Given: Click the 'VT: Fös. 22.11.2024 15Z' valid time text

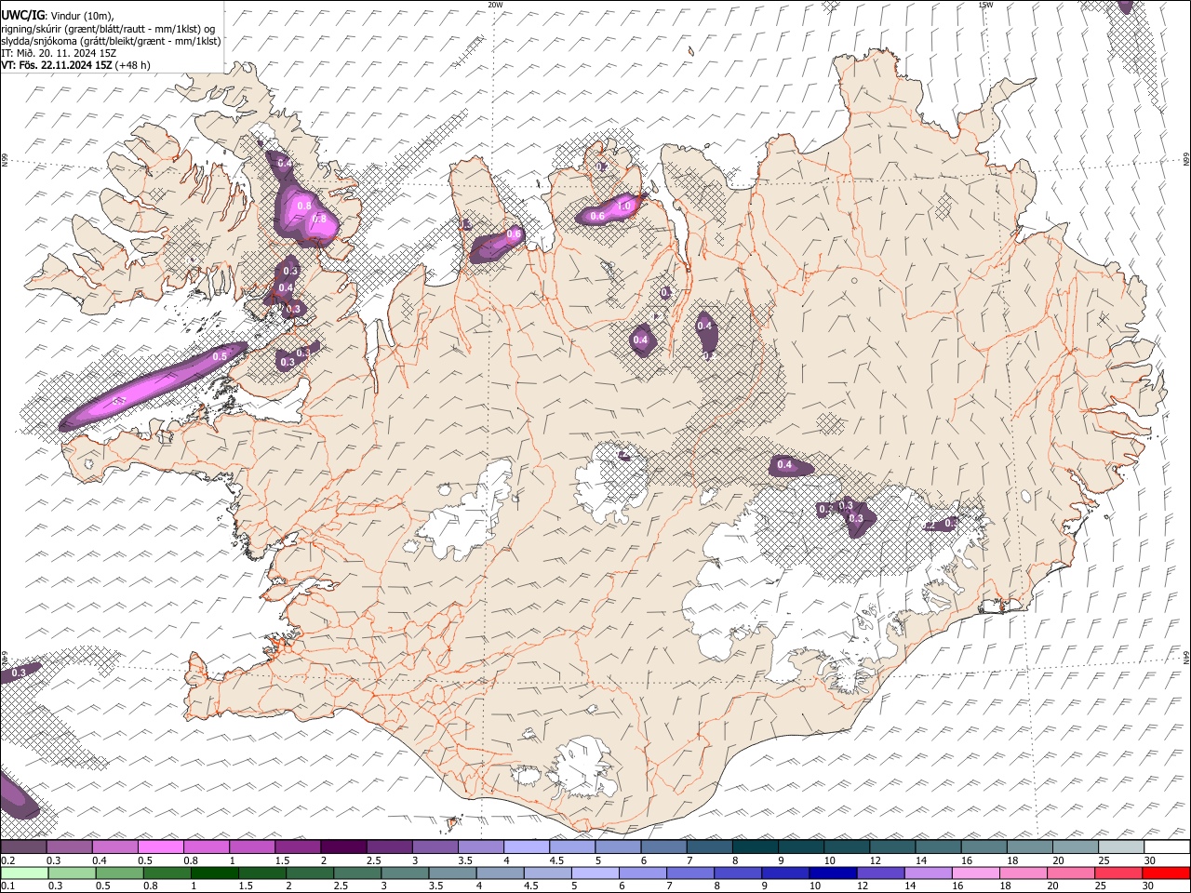Looking at the screenshot, I should tap(56, 65).
